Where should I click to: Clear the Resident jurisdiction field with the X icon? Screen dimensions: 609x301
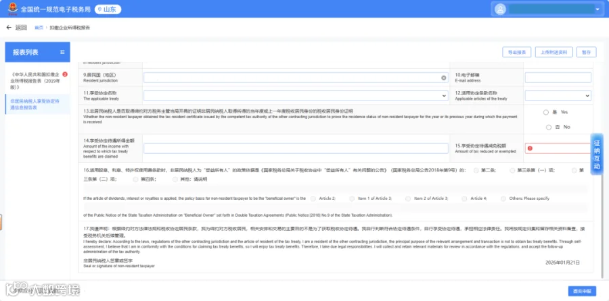point(443,78)
